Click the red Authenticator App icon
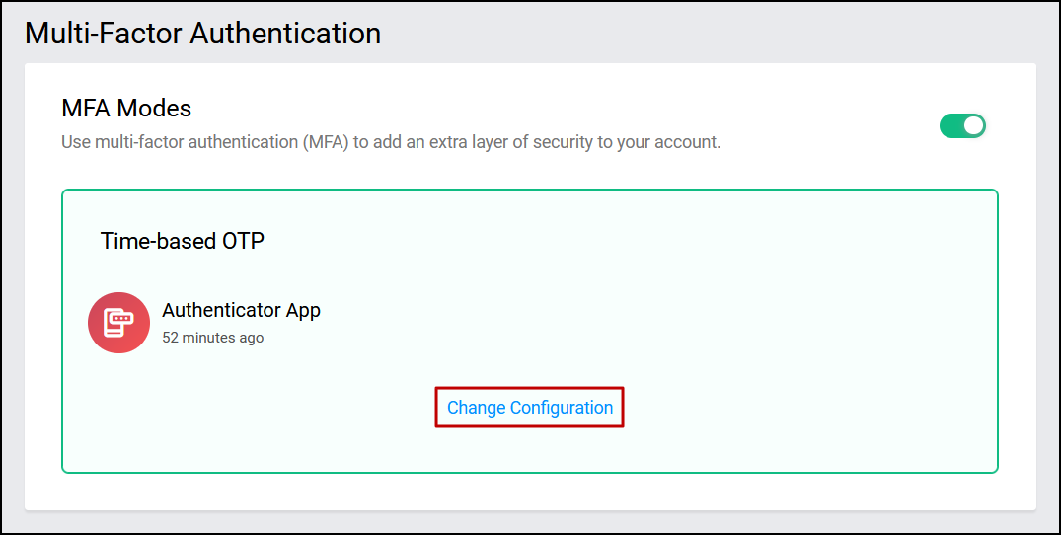 pos(118,323)
